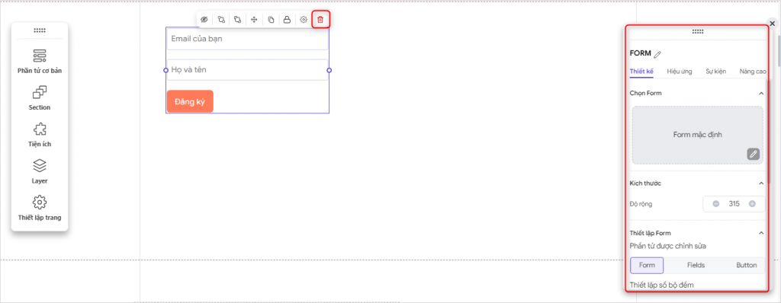Screen dimensions: 781x303
Task: Open Thiết lập trang settings
Action: [x=40, y=209]
